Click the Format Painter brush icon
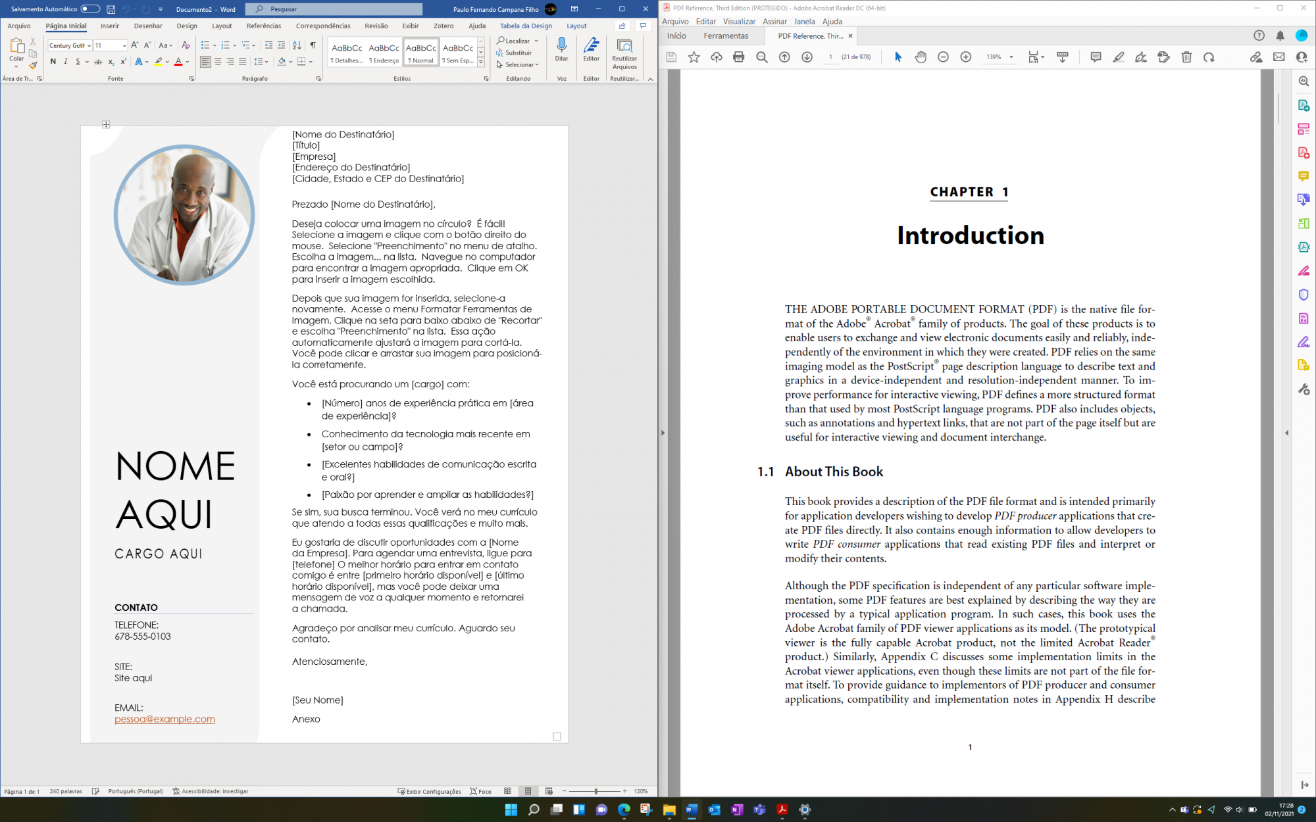Screen dimensions: 1316x822 pos(33,66)
